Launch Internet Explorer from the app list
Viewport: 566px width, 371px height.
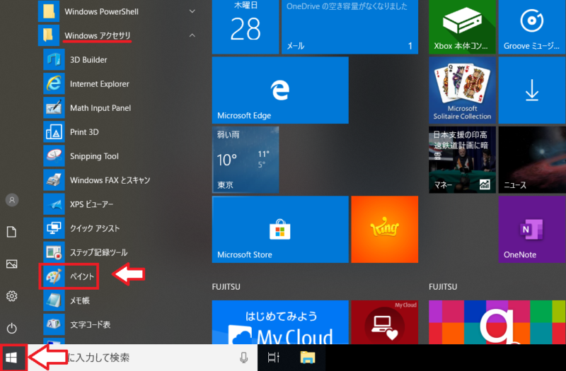[99, 83]
